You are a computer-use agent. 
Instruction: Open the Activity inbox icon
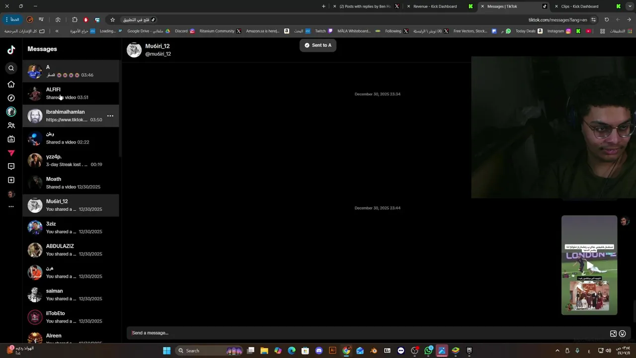point(11,167)
